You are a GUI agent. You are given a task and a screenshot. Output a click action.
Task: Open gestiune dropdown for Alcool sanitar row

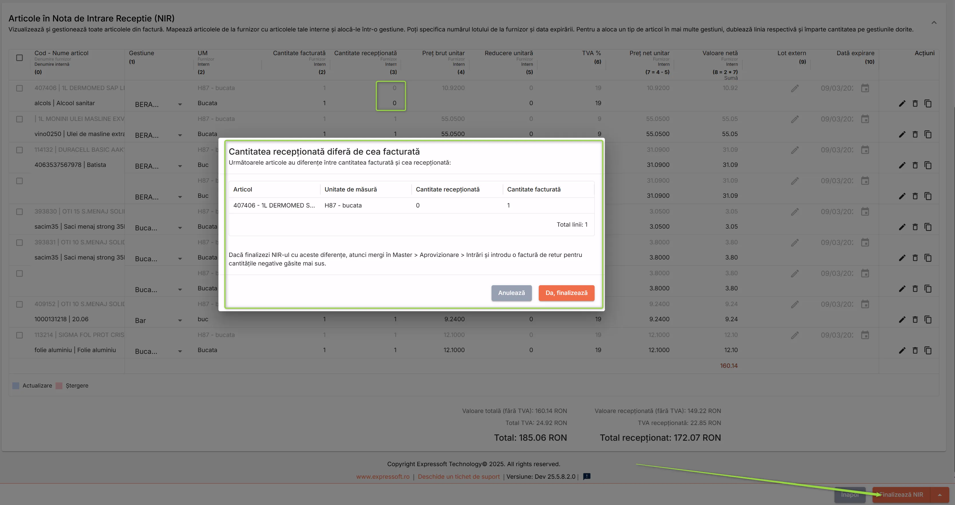(158, 104)
